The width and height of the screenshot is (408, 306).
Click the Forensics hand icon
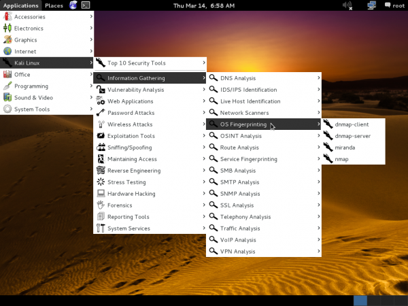click(x=101, y=205)
